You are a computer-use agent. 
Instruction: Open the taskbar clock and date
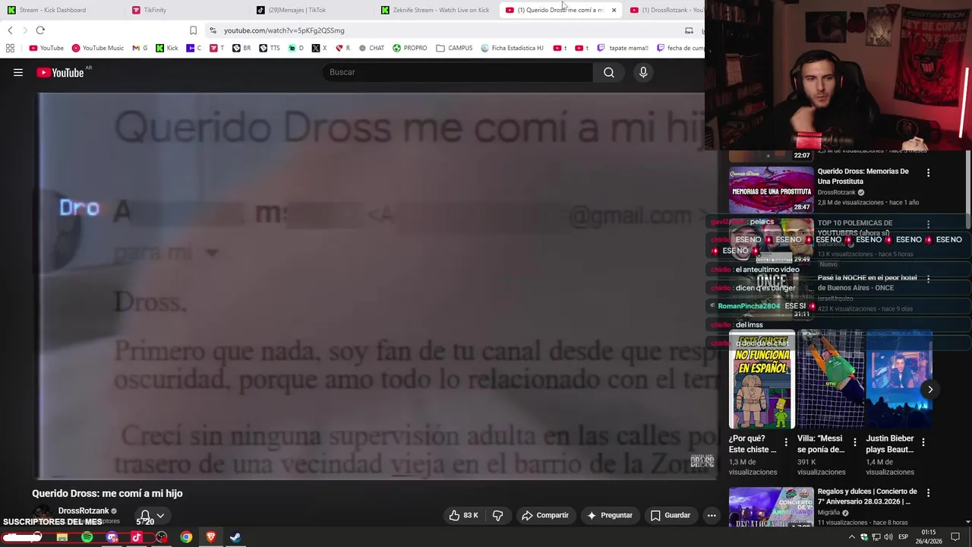pyautogui.click(x=928, y=537)
